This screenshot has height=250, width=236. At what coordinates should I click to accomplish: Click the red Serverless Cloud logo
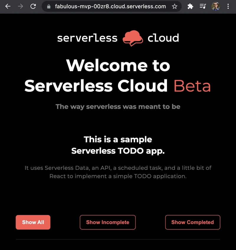[133, 38]
